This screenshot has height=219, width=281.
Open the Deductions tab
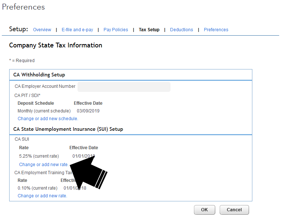pos(181,30)
